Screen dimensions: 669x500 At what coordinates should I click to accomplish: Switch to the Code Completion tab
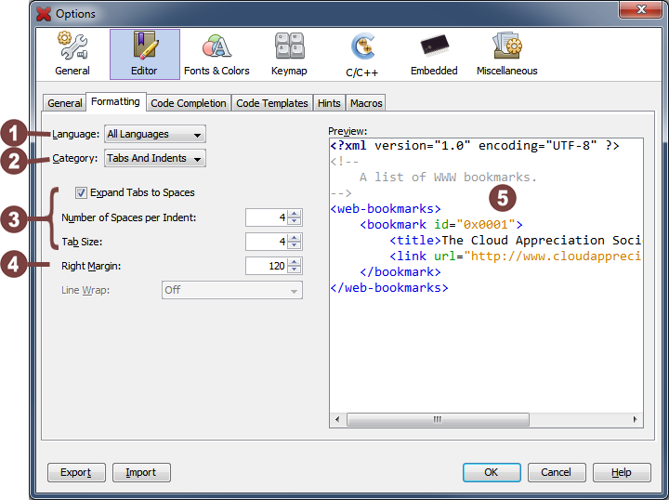[x=188, y=103]
